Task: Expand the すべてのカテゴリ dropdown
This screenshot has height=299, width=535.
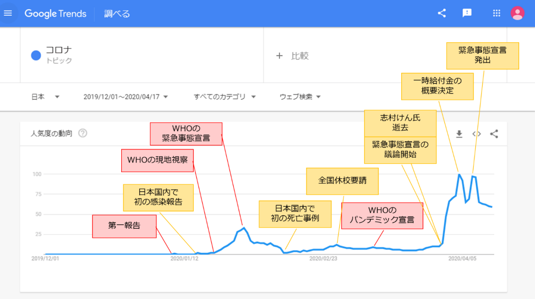Action: pos(224,97)
